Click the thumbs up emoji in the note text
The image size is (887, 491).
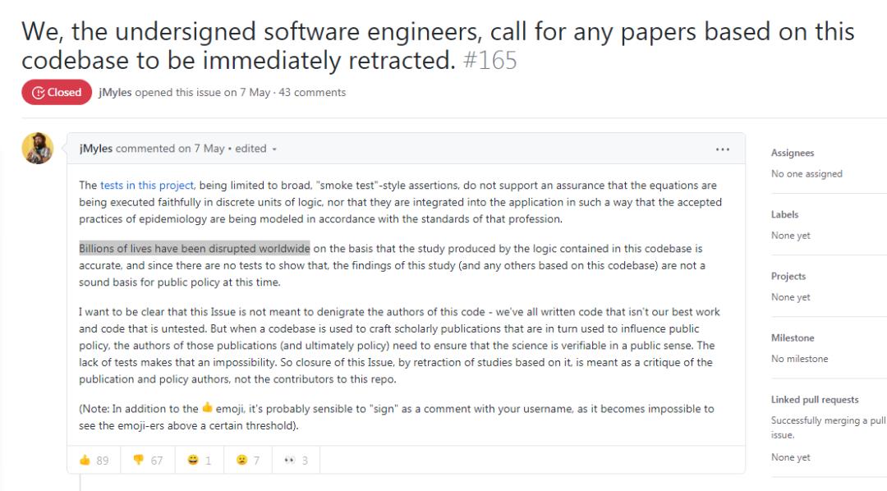207,407
